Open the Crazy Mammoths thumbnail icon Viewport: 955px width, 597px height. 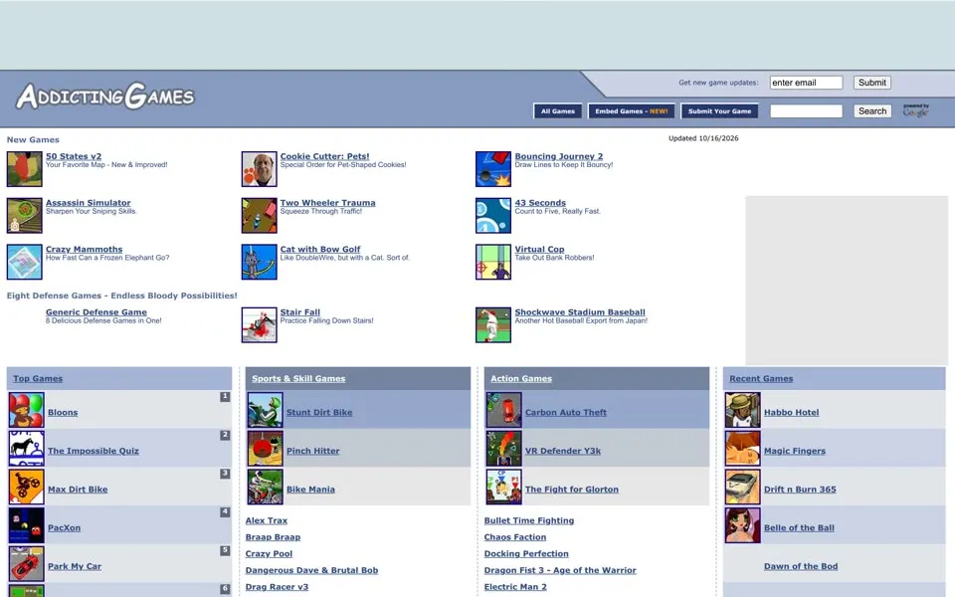click(24, 262)
